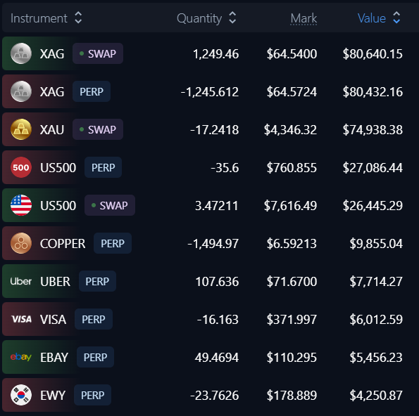
Task: Click the Quantity column header
Action: coord(199,18)
